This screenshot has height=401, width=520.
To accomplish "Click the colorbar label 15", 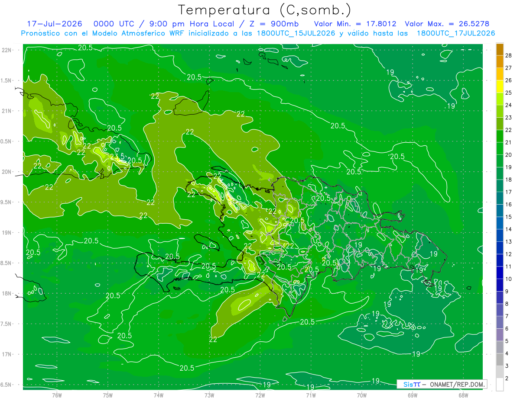I will point(509,217).
